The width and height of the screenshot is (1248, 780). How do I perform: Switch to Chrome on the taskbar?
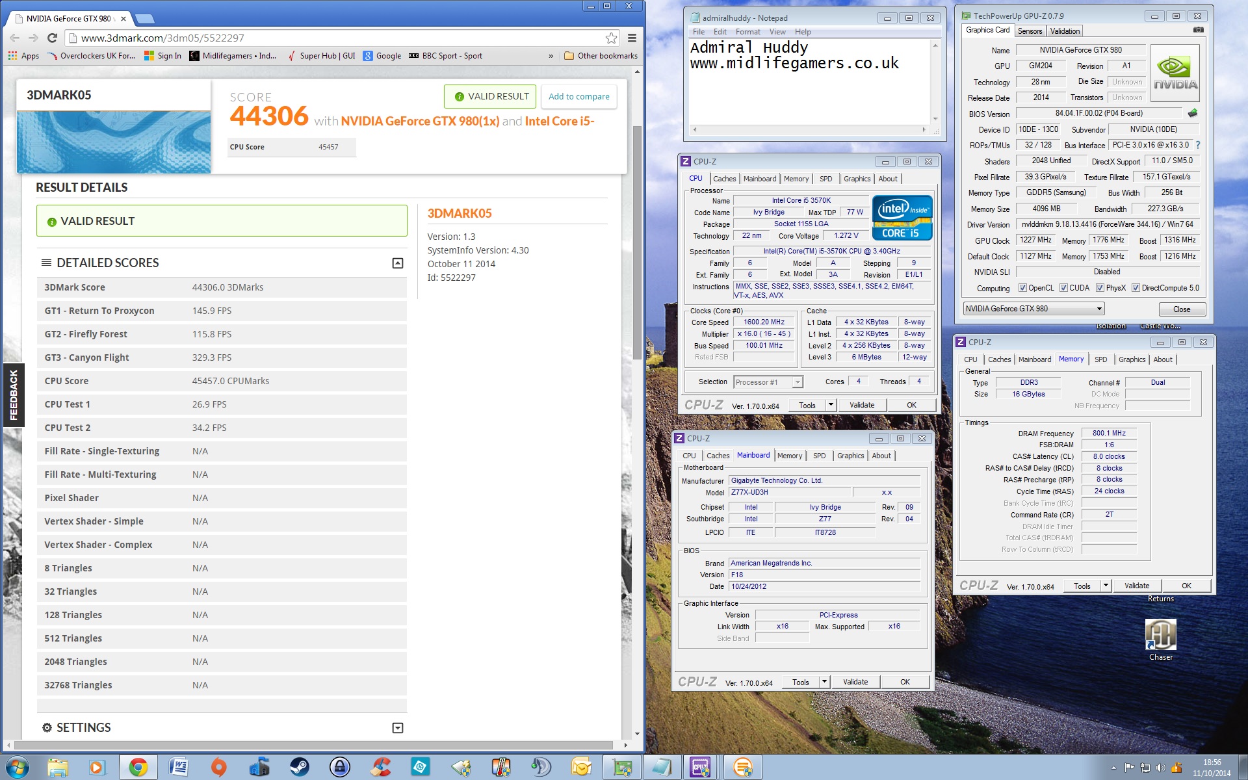(138, 768)
